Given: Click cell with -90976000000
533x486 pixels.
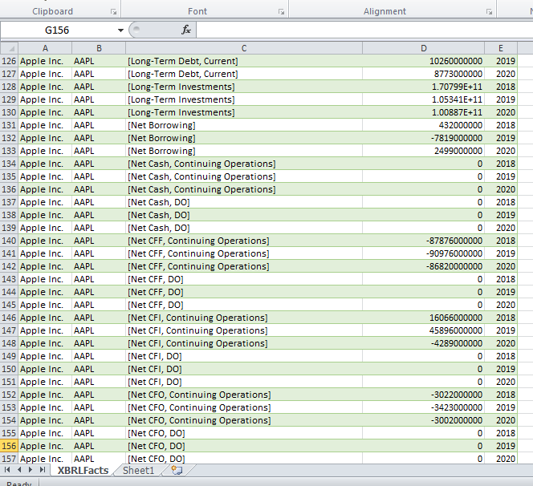Looking at the screenshot, I should point(424,253).
